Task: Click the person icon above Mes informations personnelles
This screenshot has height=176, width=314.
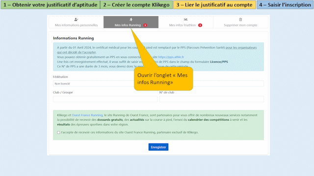Action: pyautogui.click(x=76, y=20)
